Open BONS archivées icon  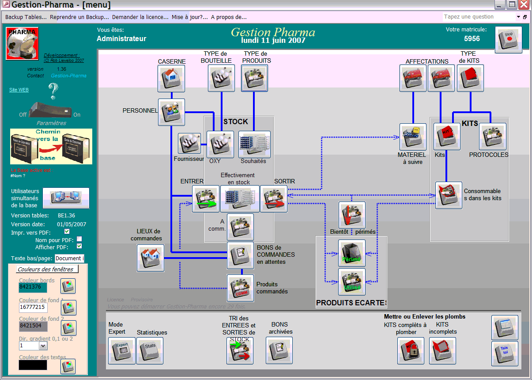pos(279,351)
